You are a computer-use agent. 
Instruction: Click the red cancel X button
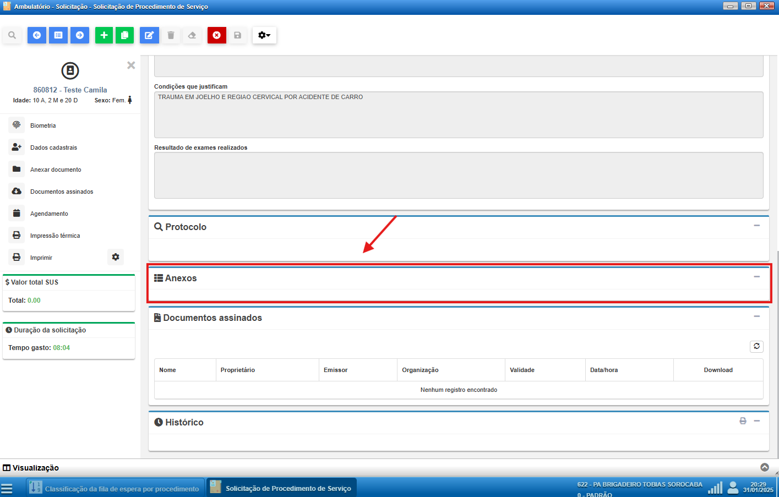[216, 35]
